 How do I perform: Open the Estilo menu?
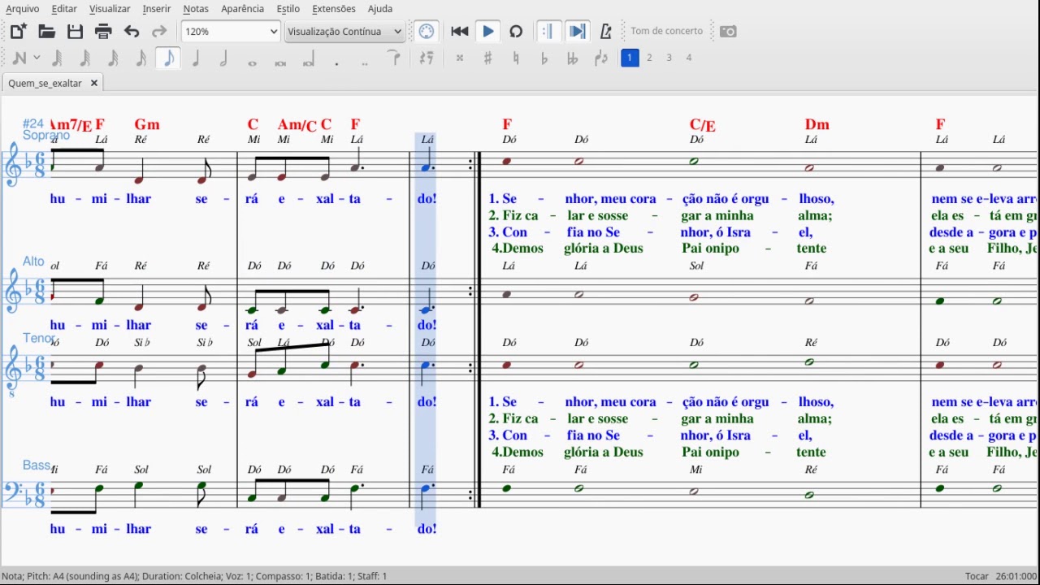[288, 9]
